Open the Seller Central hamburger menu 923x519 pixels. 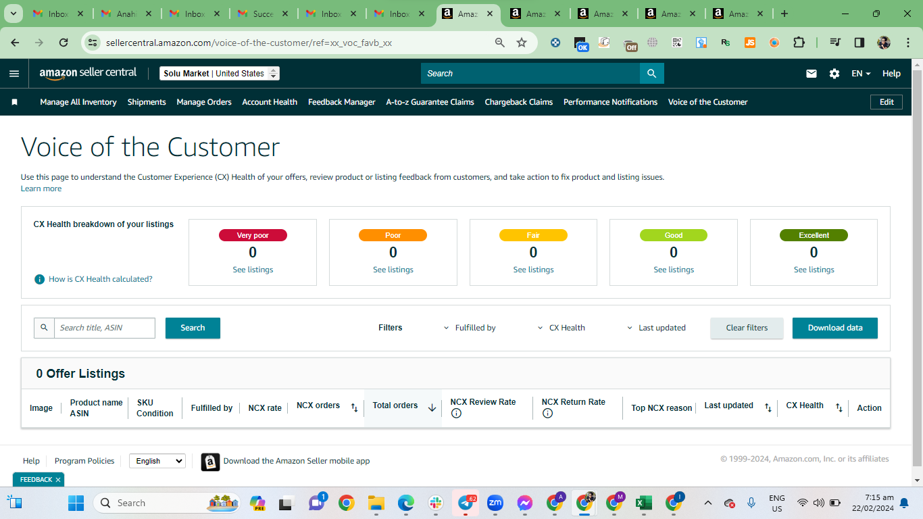click(x=14, y=74)
